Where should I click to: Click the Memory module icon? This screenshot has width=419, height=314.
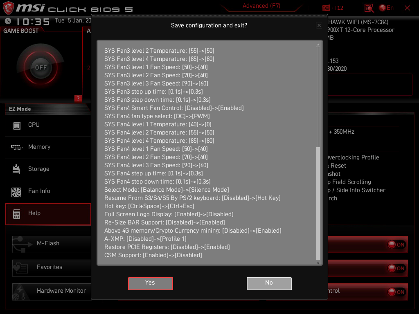pos(16,147)
